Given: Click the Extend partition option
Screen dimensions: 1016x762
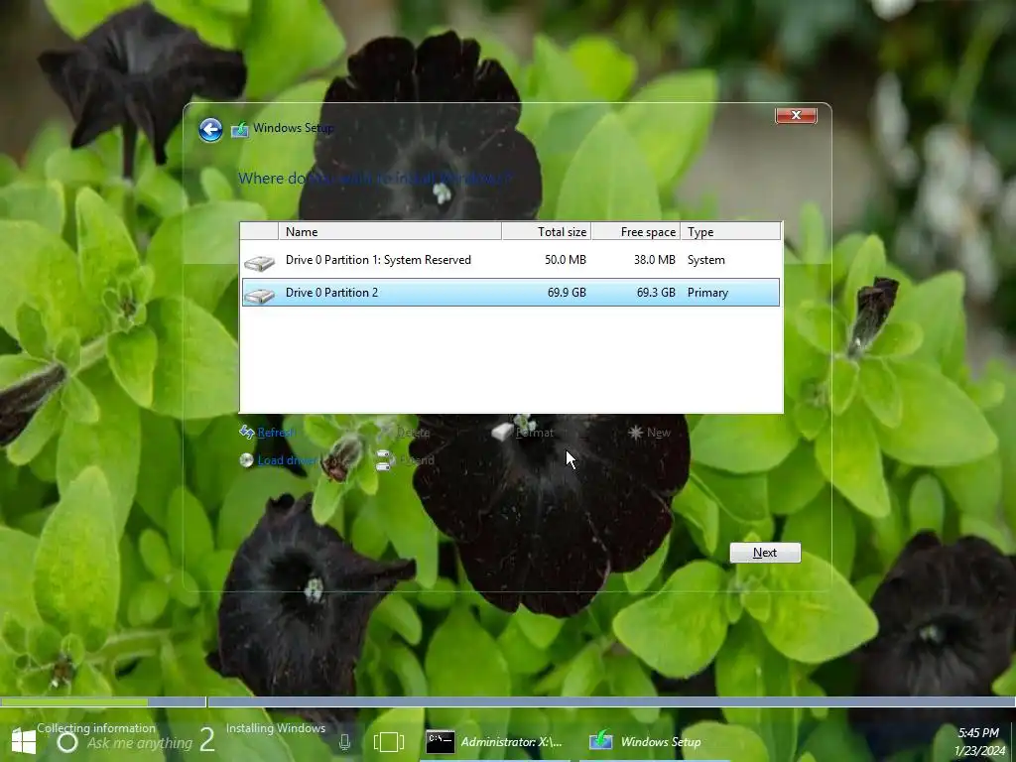Looking at the screenshot, I should [417, 460].
